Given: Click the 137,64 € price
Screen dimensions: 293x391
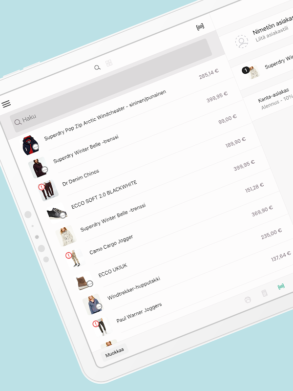Looking at the screenshot, I should click(x=281, y=256).
